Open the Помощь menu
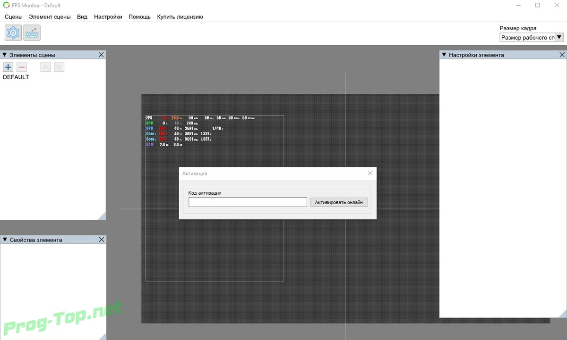 140,17
